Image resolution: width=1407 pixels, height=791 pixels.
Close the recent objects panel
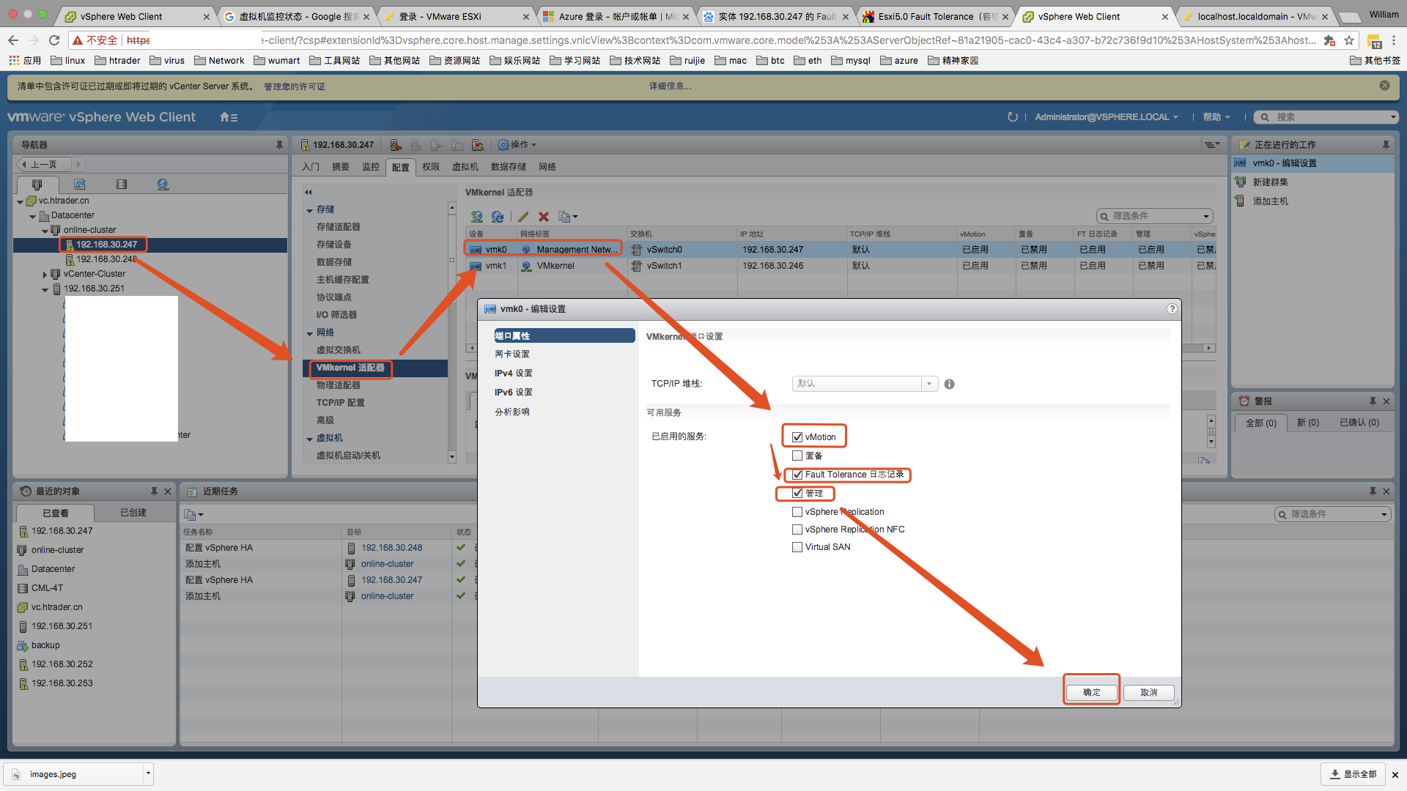pos(168,491)
